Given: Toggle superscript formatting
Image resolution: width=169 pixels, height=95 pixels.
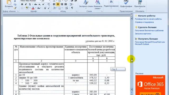Looking at the screenshot, I should [43, 4].
